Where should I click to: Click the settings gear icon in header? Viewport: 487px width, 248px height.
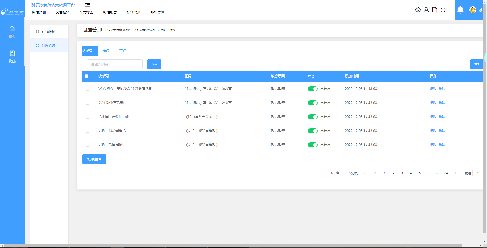point(418,10)
